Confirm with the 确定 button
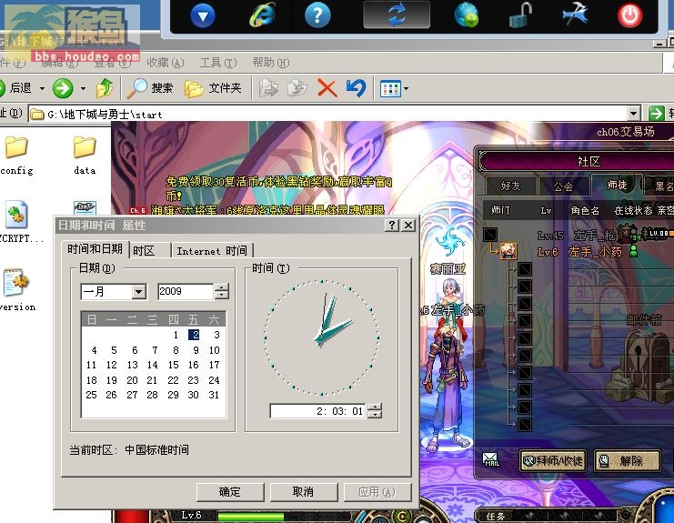 click(230, 492)
